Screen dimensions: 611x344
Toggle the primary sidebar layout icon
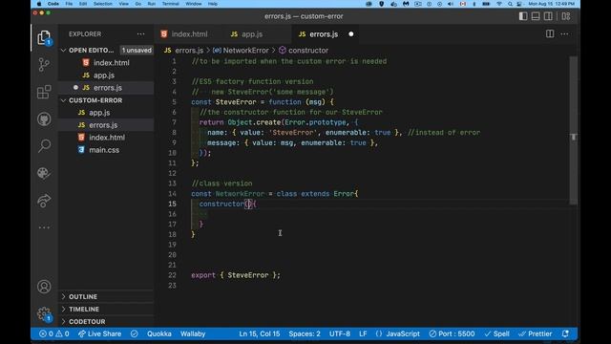(523, 16)
